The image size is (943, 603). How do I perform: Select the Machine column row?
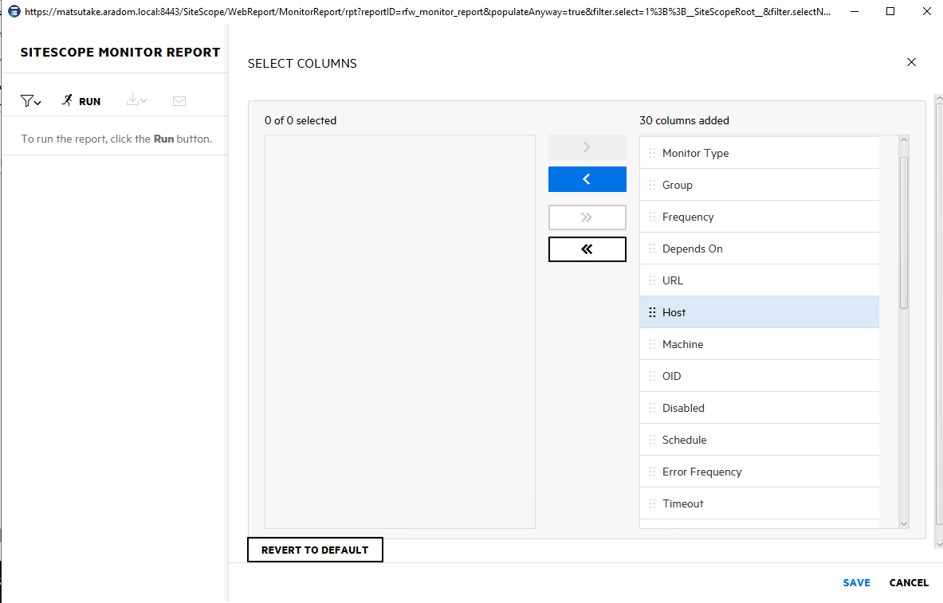click(760, 344)
